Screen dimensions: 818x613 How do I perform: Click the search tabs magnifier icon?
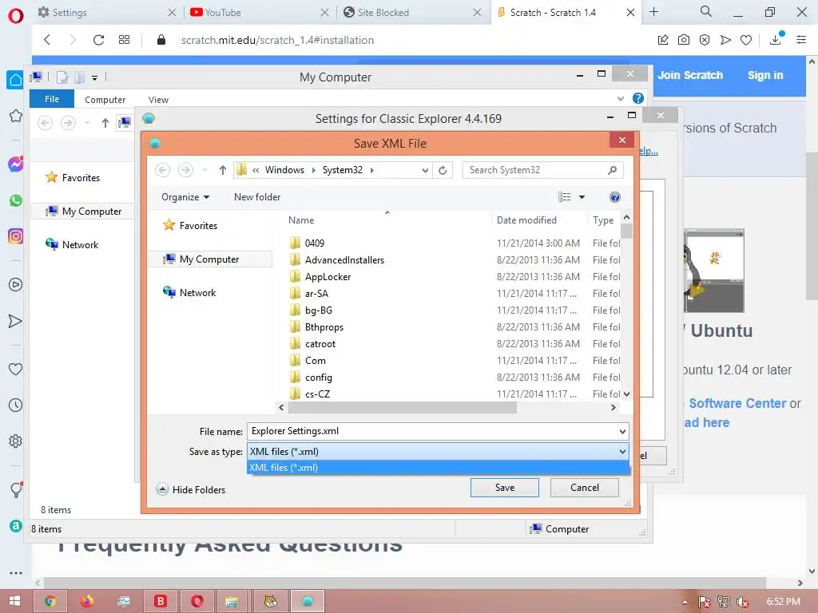tap(706, 11)
